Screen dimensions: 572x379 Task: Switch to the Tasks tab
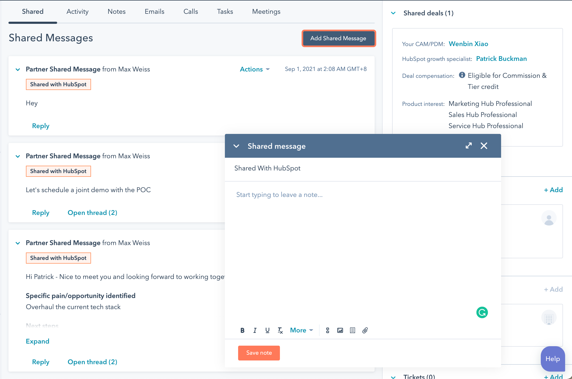225,12
